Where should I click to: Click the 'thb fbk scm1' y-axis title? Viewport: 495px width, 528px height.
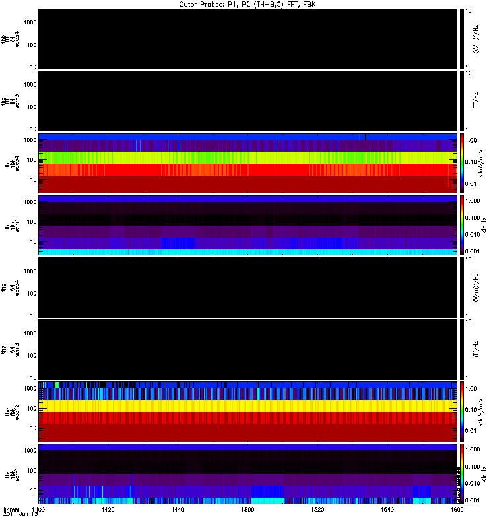click(x=12, y=225)
